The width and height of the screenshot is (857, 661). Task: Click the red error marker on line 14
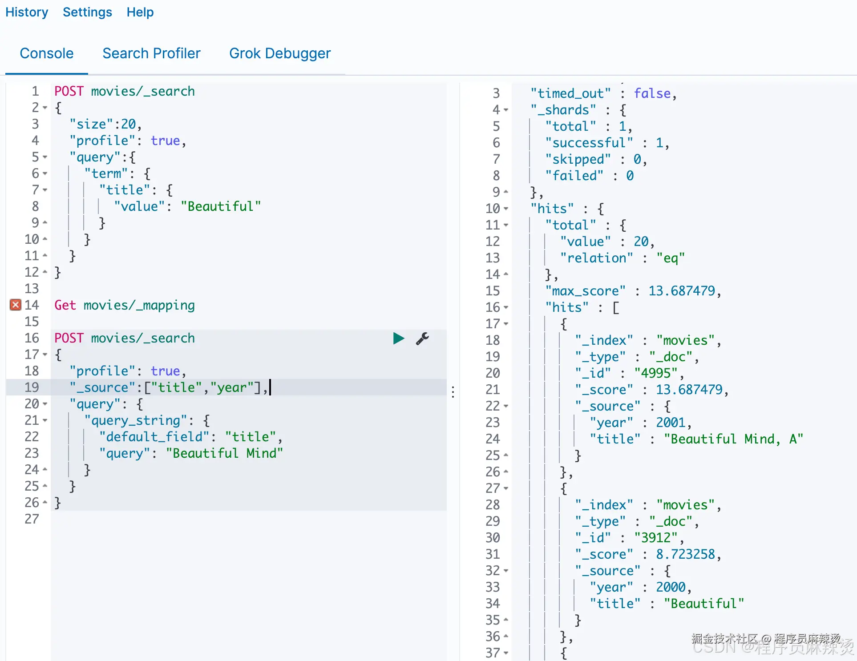tap(16, 305)
